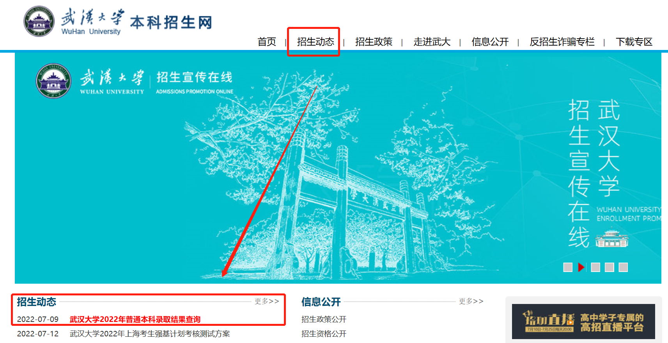Open the 招生动态 navigation tab

pos(315,42)
